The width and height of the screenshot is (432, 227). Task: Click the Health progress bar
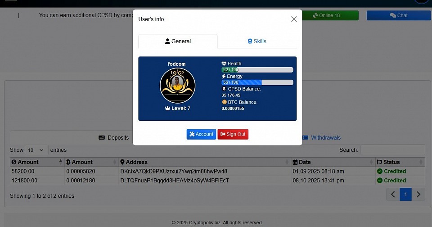[257, 70]
